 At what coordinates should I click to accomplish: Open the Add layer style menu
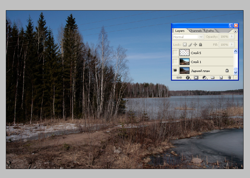[188, 78]
